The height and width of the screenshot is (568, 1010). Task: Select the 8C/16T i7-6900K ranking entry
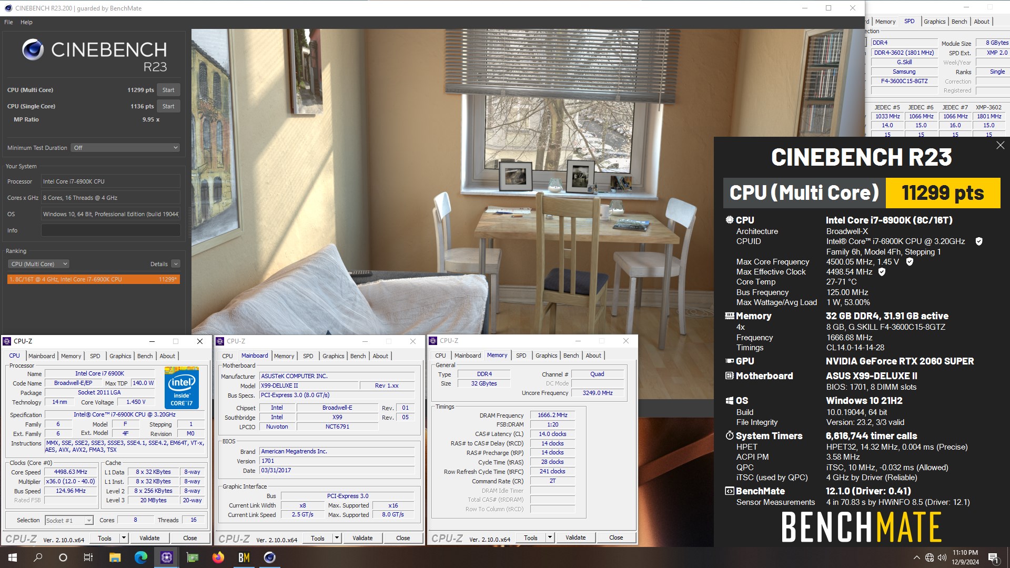(94, 279)
